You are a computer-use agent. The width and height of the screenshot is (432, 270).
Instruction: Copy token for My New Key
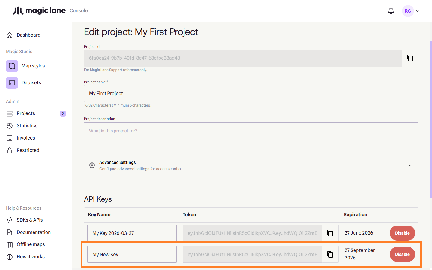pyautogui.click(x=330, y=254)
